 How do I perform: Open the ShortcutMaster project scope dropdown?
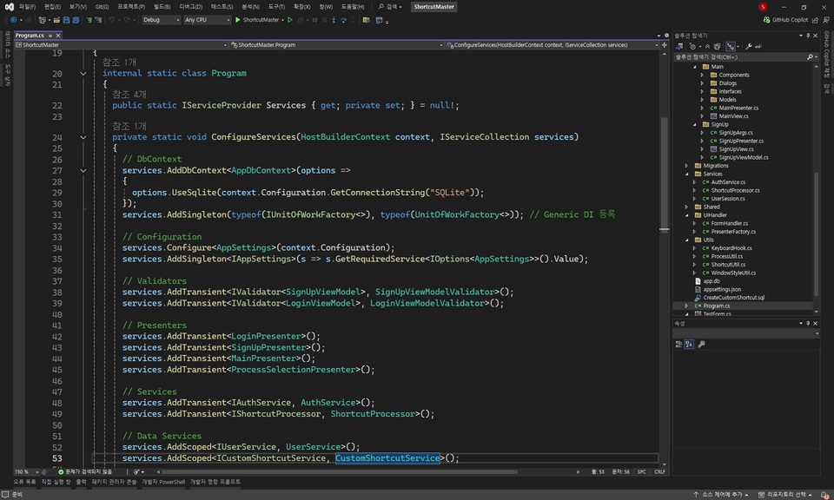click(x=122, y=45)
